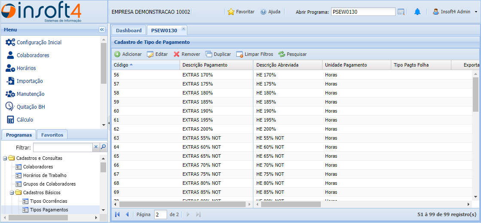Switch to the Favoritos tab
Viewport: 481px width, 223px height.
pos(52,134)
